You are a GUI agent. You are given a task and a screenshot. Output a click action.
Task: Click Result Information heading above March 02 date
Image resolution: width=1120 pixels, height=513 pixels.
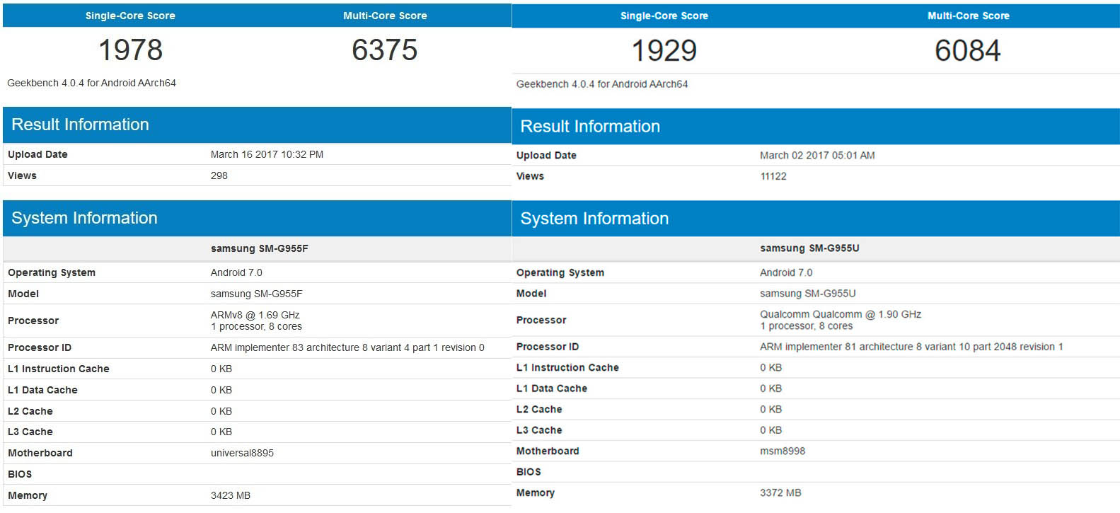coord(590,126)
